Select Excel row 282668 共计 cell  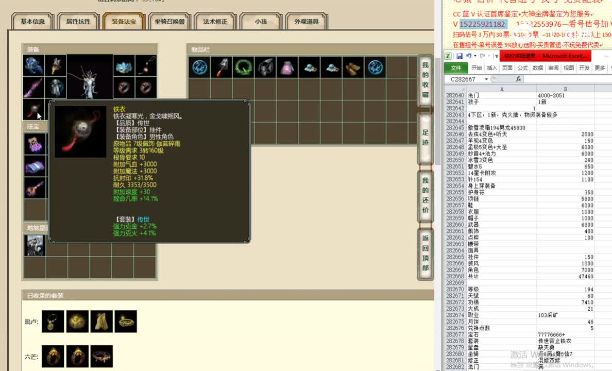[x=502, y=276]
